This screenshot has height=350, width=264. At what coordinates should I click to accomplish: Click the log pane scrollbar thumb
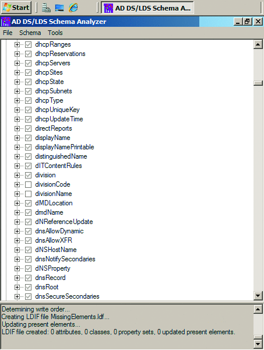(258, 337)
